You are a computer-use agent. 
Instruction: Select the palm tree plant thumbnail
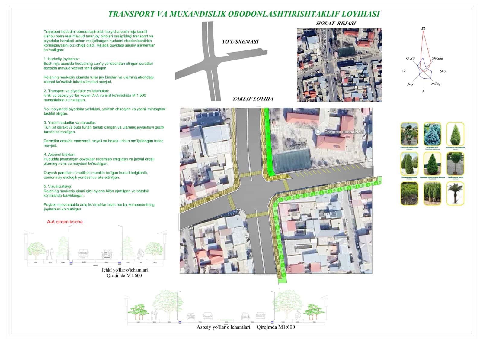[x=455, y=194]
